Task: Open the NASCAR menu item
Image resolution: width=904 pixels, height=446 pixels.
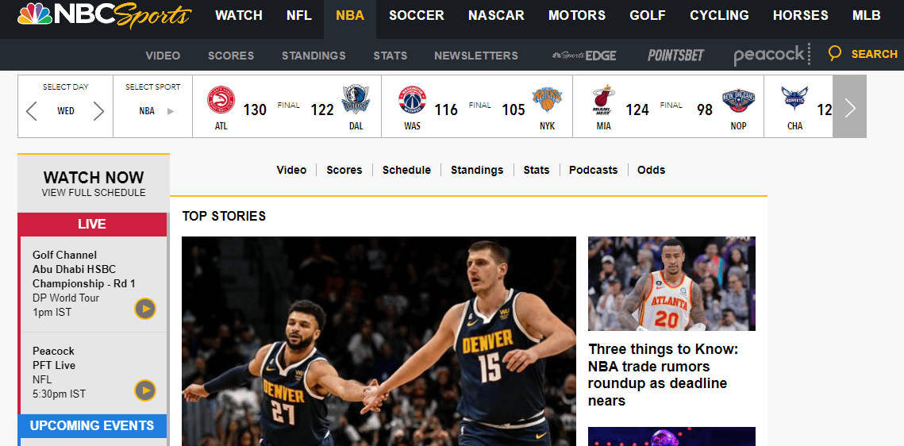Action: tap(496, 16)
